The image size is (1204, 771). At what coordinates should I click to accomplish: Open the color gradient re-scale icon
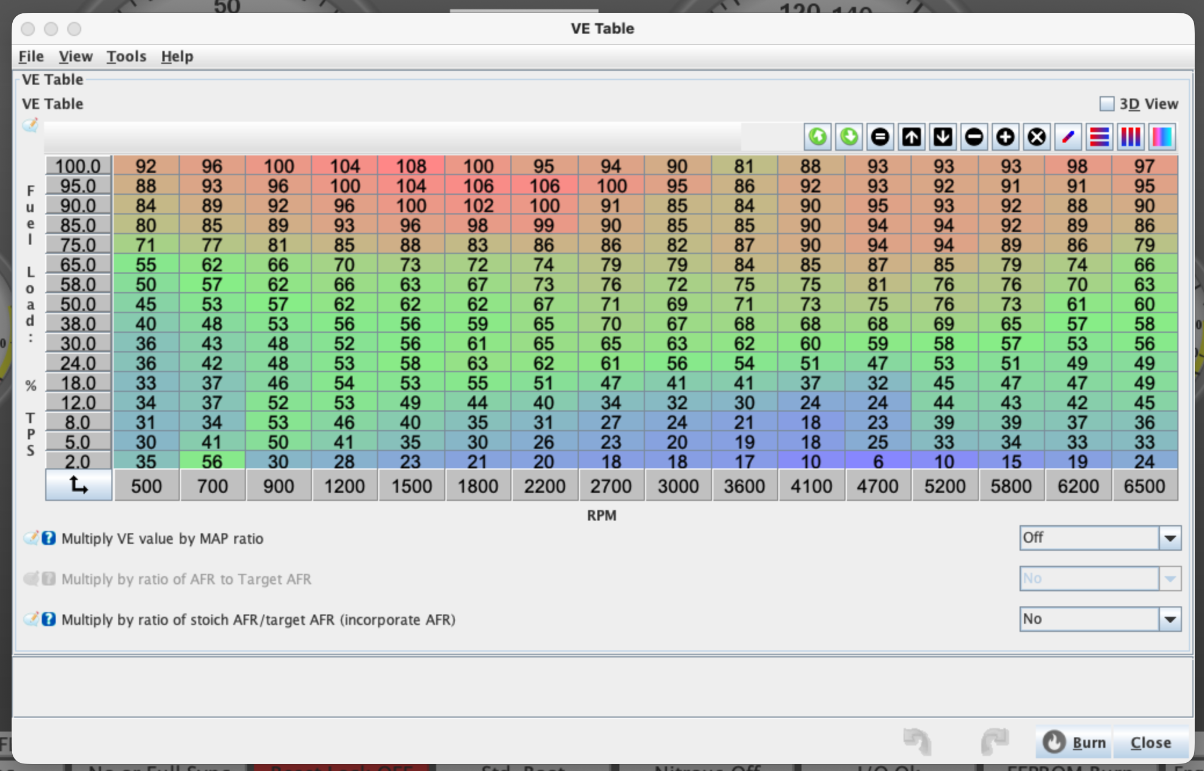point(1162,137)
